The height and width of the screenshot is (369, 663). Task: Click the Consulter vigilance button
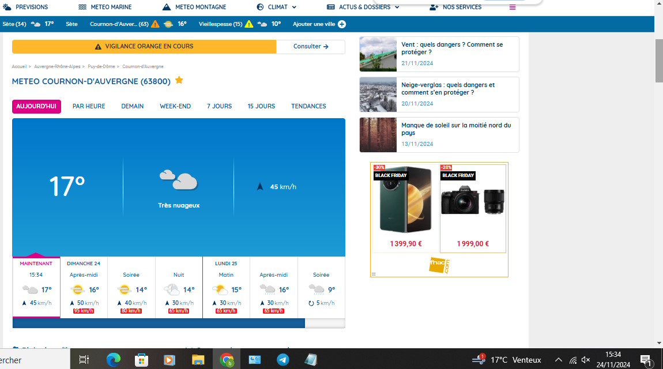click(311, 47)
